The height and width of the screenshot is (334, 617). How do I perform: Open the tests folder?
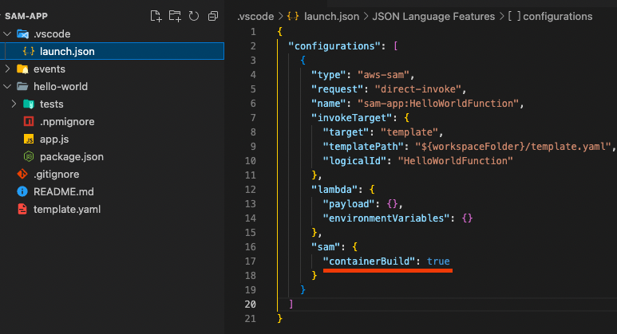pos(52,104)
